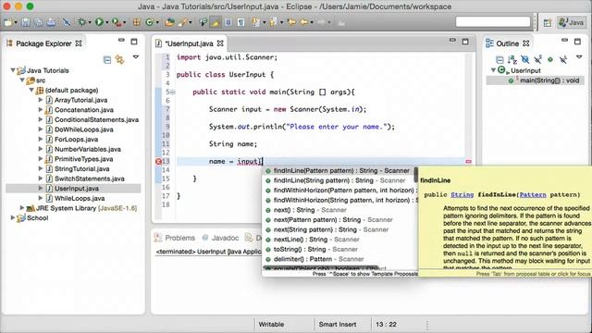Minimize the Package Explorer view
Viewport: 592px width, 333px height.
(x=121, y=40)
